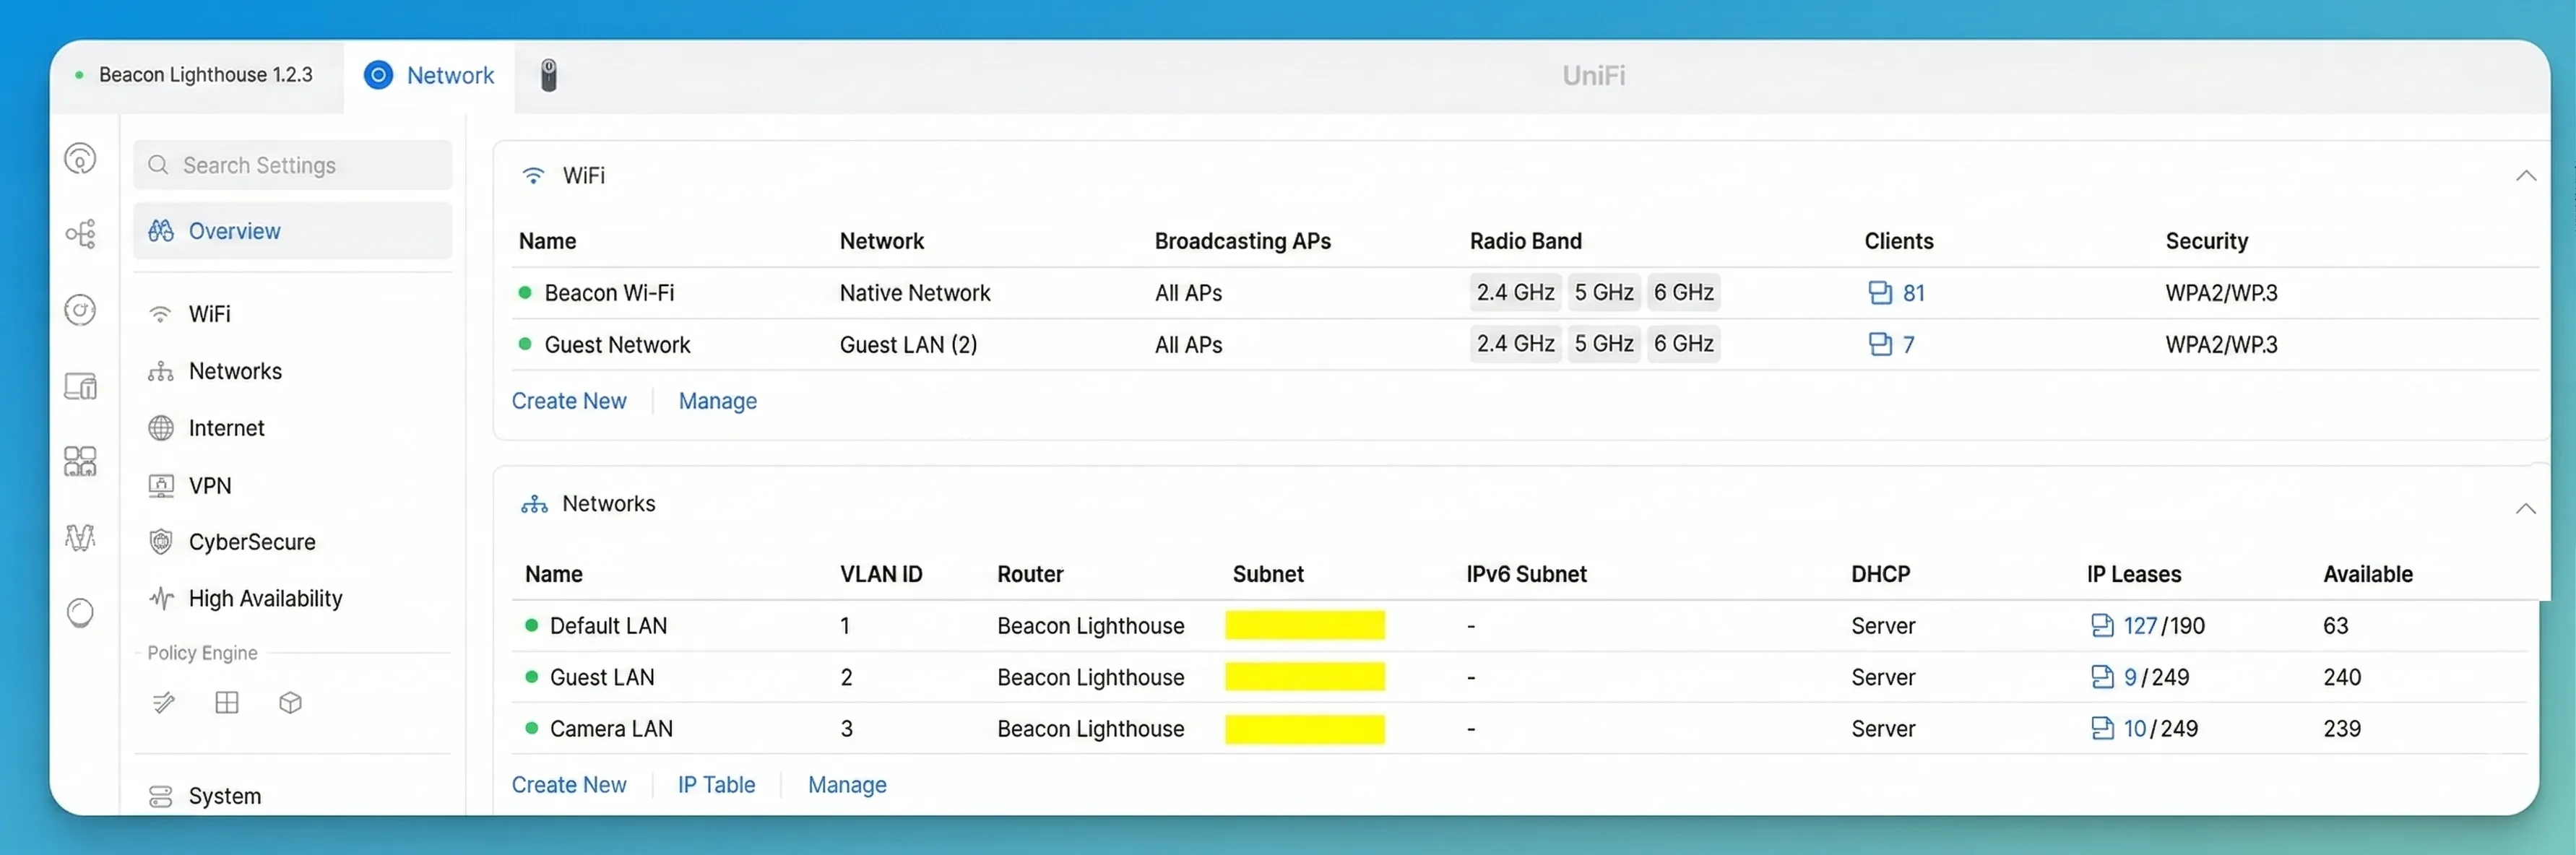Open the IP Table link
This screenshot has height=855, width=2576.
point(716,785)
